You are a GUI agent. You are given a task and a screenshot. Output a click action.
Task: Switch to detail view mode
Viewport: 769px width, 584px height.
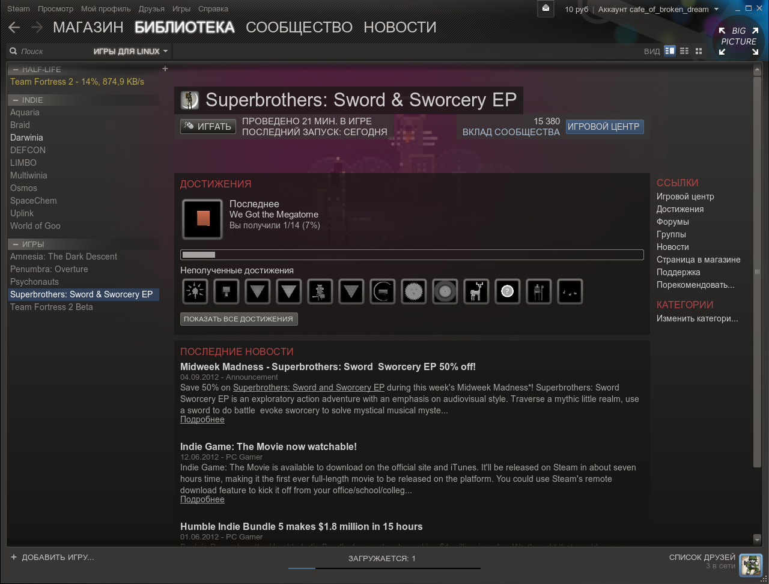(x=670, y=51)
